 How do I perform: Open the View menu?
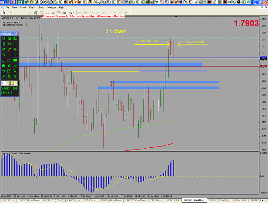(x=14, y=7)
